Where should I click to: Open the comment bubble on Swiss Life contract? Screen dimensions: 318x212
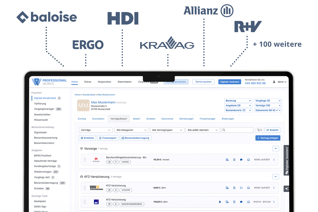[241, 160]
